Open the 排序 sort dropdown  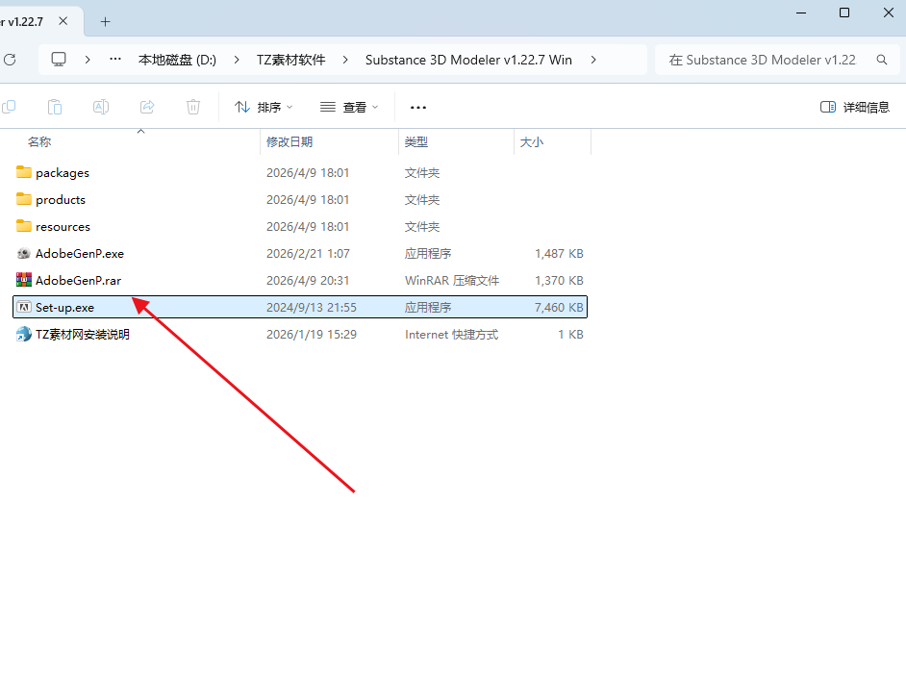point(264,107)
